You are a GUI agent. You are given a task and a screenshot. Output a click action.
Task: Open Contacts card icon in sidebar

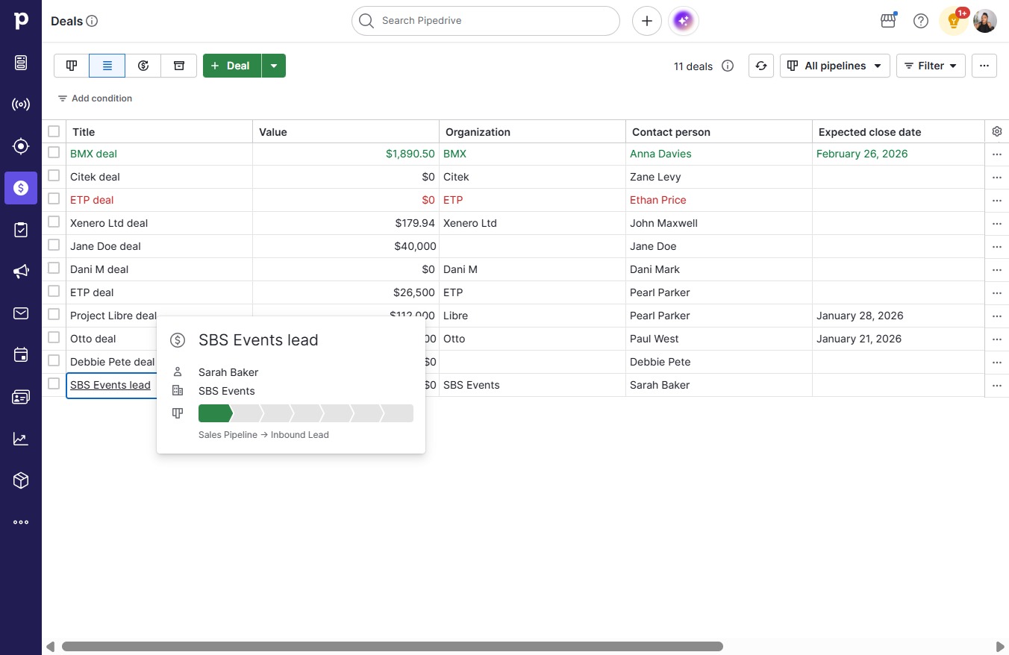tap(21, 397)
